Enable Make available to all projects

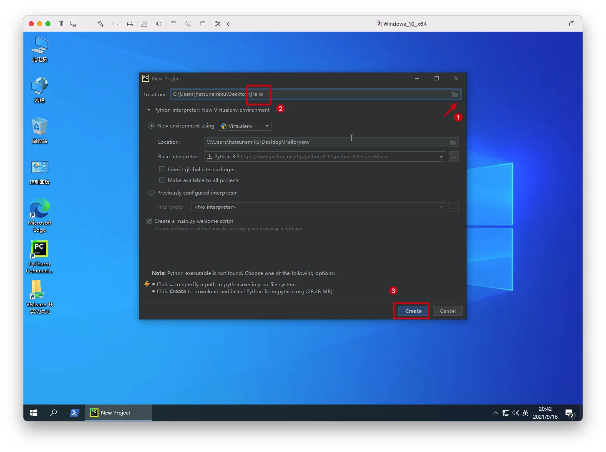[162, 180]
